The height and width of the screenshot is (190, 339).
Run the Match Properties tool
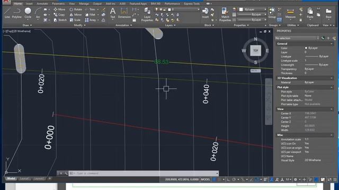click(x=225, y=15)
